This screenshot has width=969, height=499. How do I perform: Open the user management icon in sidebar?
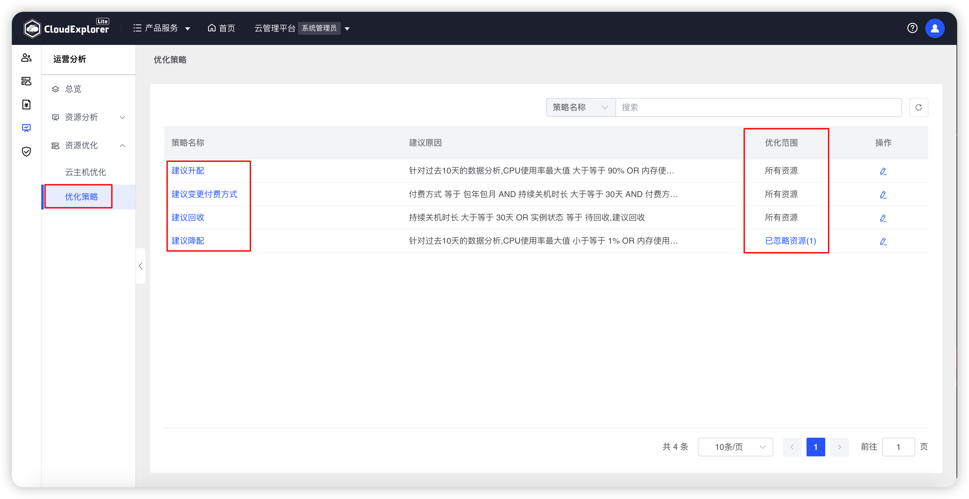pyautogui.click(x=26, y=57)
